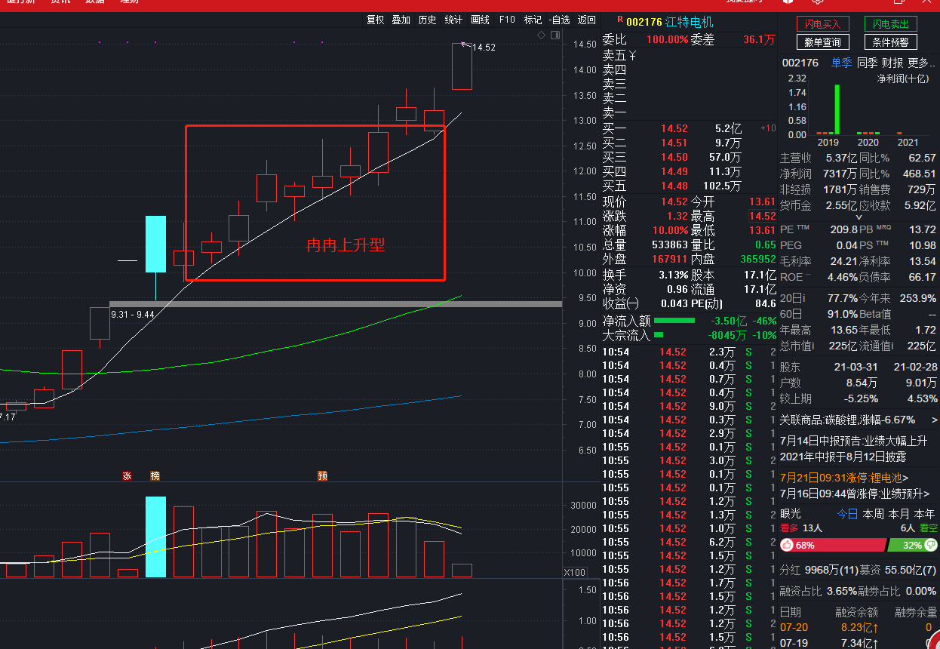Click the cyan volume bar
The height and width of the screenshot is (649, 940).
coord(155,537)
